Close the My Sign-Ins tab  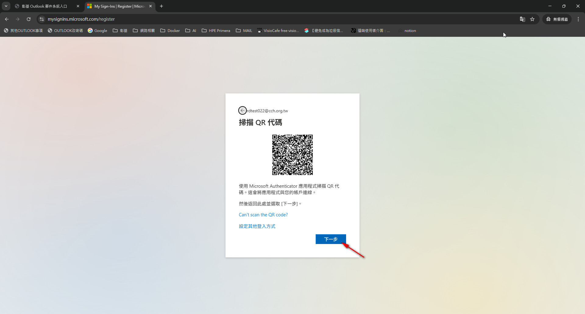pyautogui.click(x=151, y=6)
